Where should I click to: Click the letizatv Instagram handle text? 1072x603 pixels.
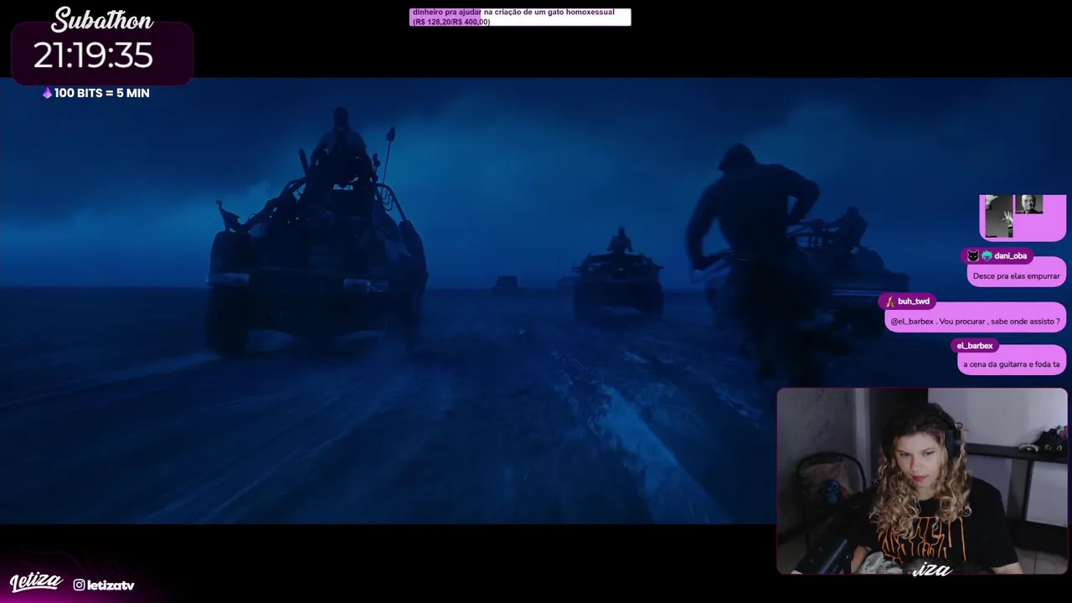point(111,585)
